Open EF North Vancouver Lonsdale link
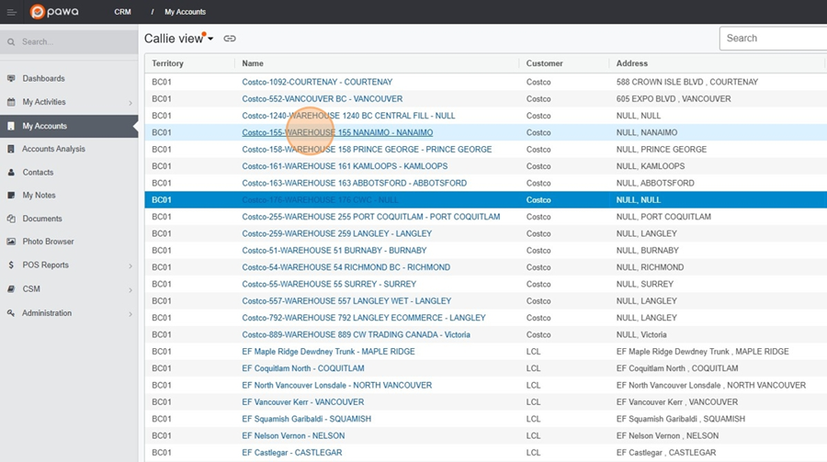 coord(337,386)
